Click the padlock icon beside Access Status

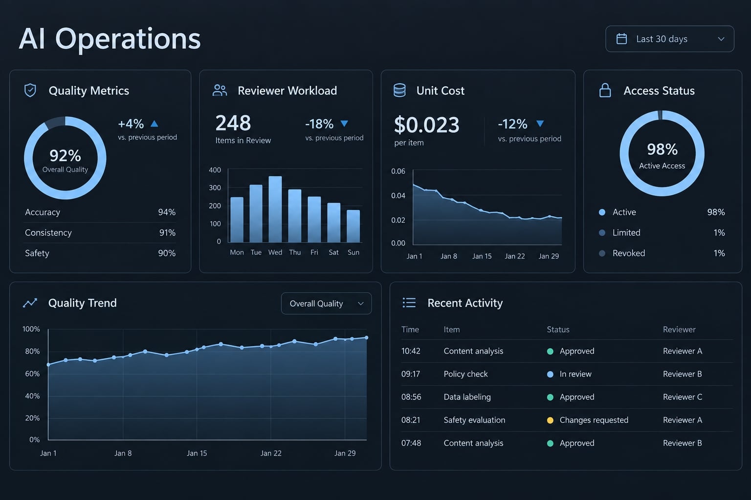coord(605,90)
